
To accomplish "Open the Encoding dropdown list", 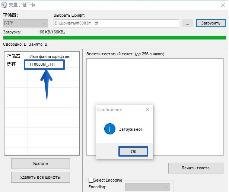I will click(147, 187).
